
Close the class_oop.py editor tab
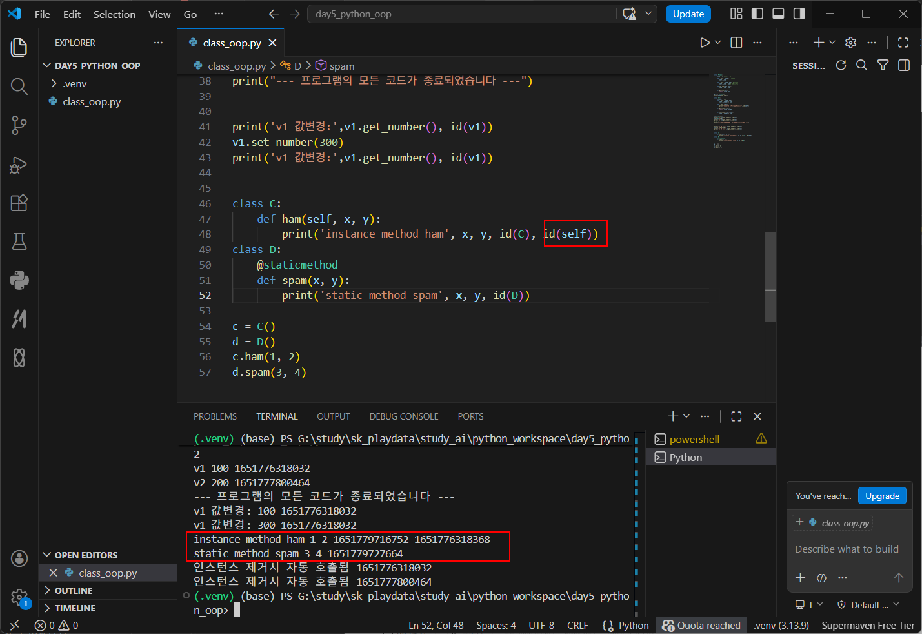[x=272, y=43]
